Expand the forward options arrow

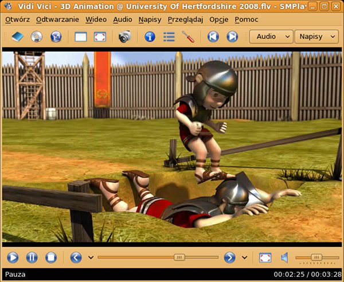245,257
